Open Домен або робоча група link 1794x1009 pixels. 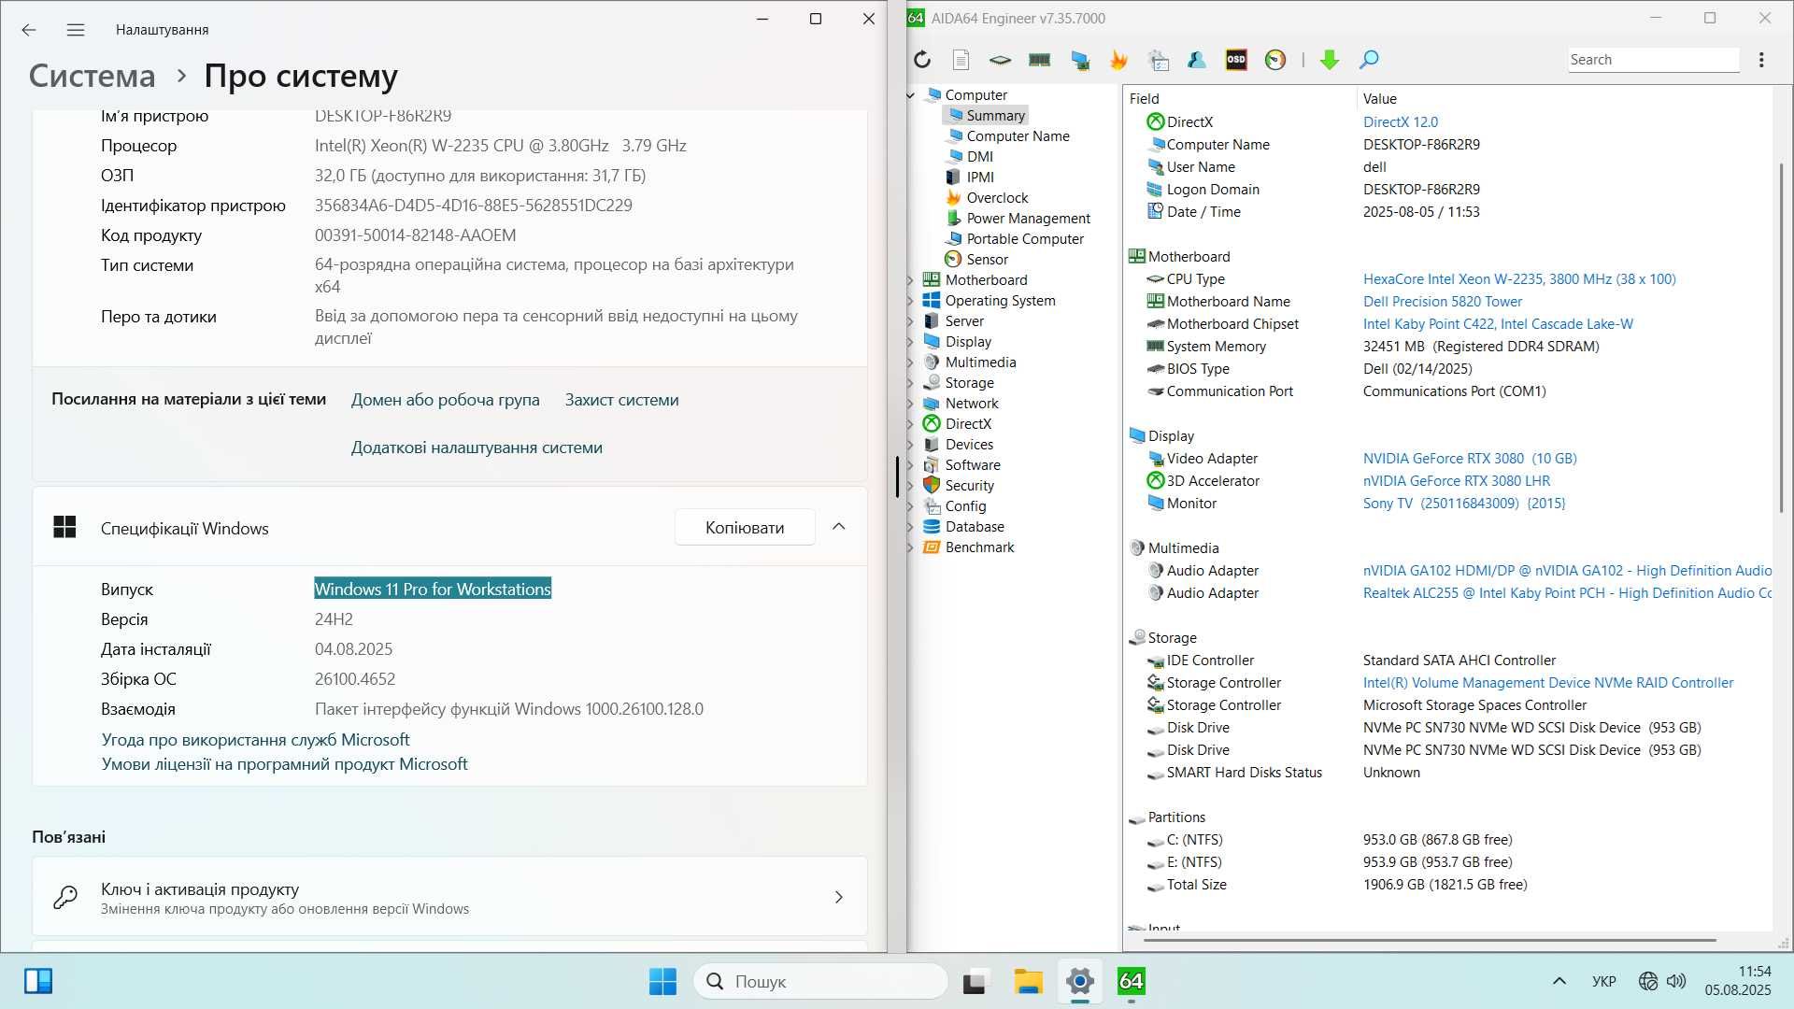click(x=445, y=400)
